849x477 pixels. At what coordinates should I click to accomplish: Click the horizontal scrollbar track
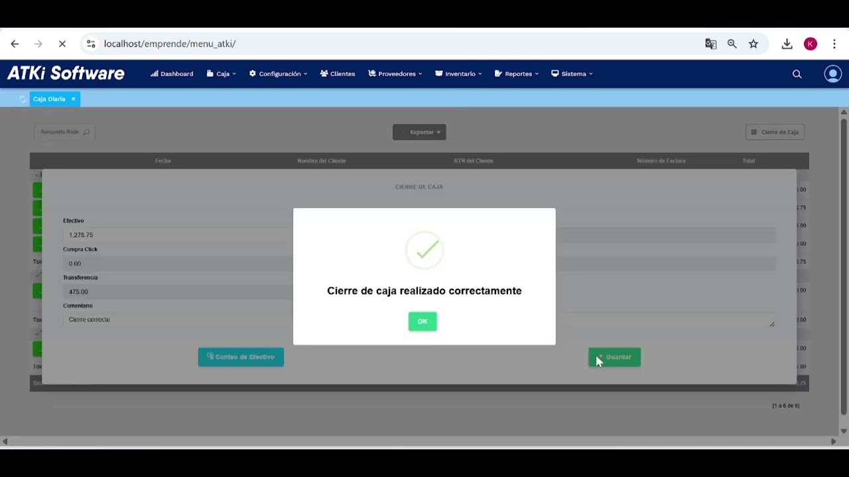[x=419, y=441]
